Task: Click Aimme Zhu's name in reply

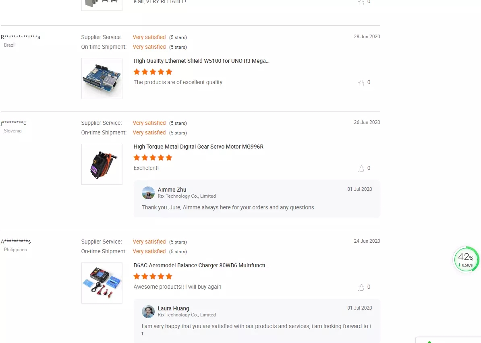Action: (172, 190)
